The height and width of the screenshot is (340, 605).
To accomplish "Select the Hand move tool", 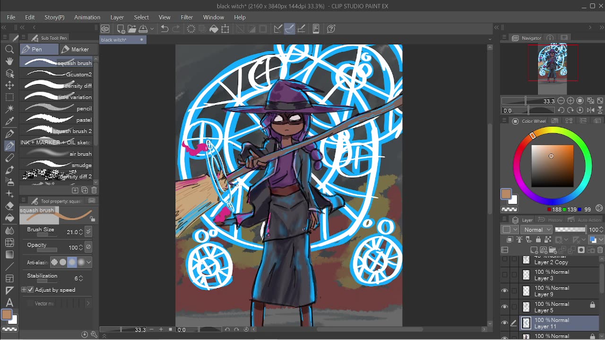I will (9, 61).
